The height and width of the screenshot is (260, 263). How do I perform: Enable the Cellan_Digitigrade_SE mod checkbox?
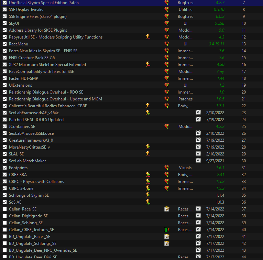point(5,216)
